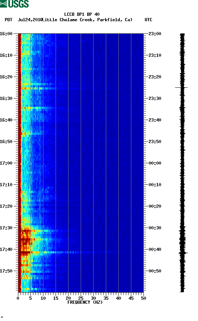Click the 17:50 PDT time label

(x=6, y=271)
